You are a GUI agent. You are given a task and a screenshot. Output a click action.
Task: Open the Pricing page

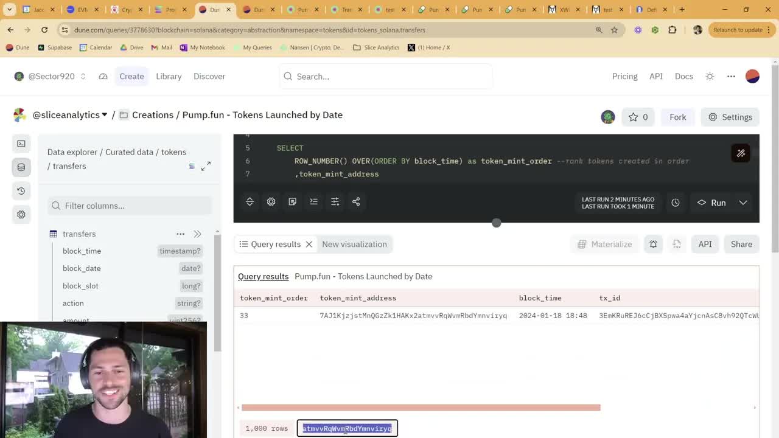[624, 76]
